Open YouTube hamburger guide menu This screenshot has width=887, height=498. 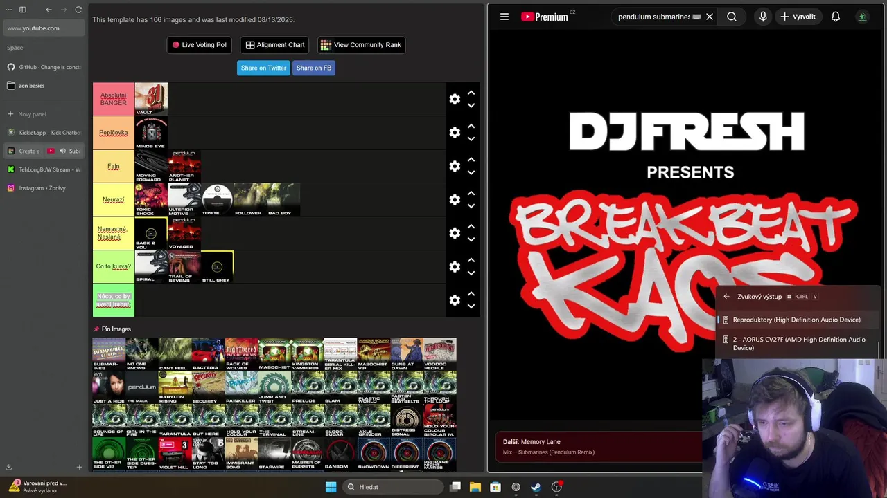click(504, 17)
